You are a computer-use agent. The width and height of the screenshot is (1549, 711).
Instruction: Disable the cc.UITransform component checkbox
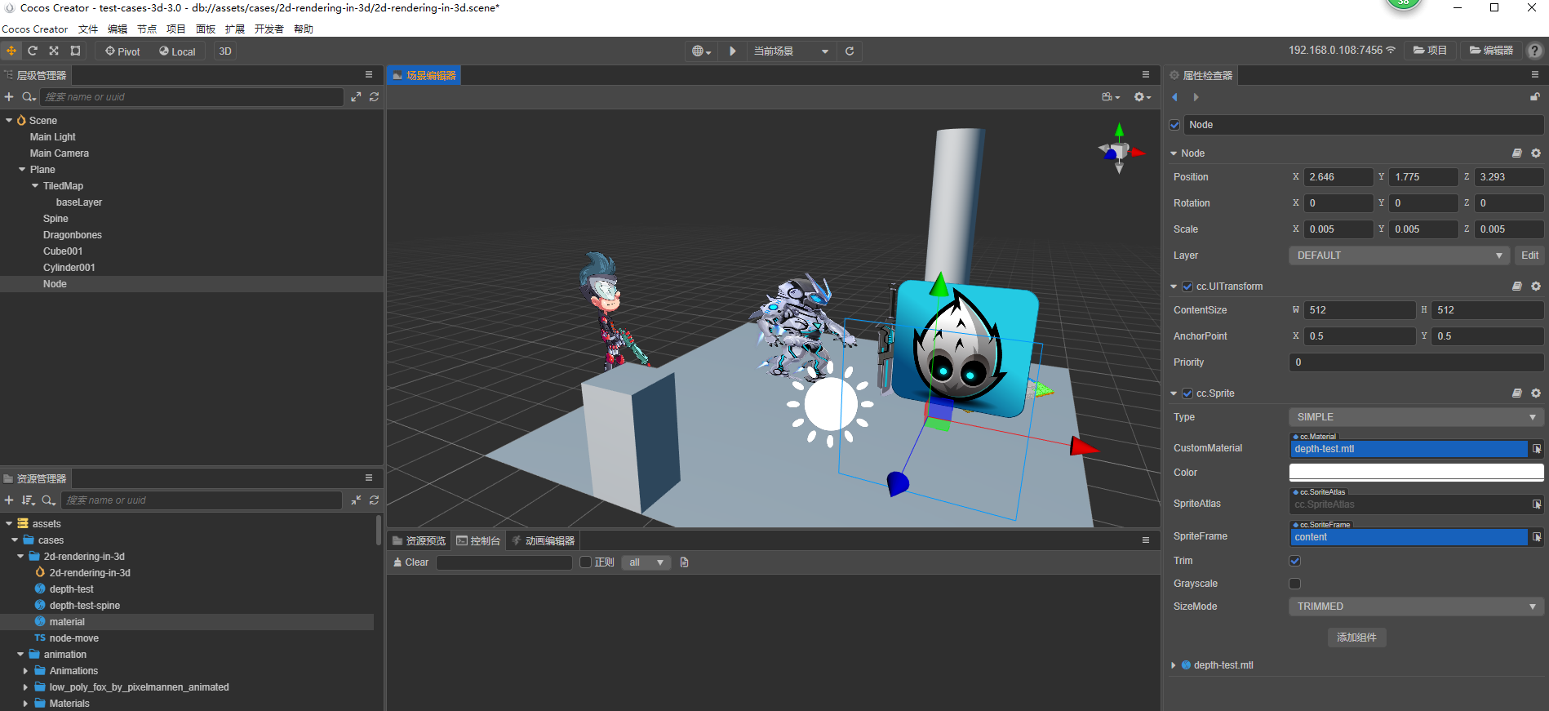pyautogui.click(x=1187, y=287)
